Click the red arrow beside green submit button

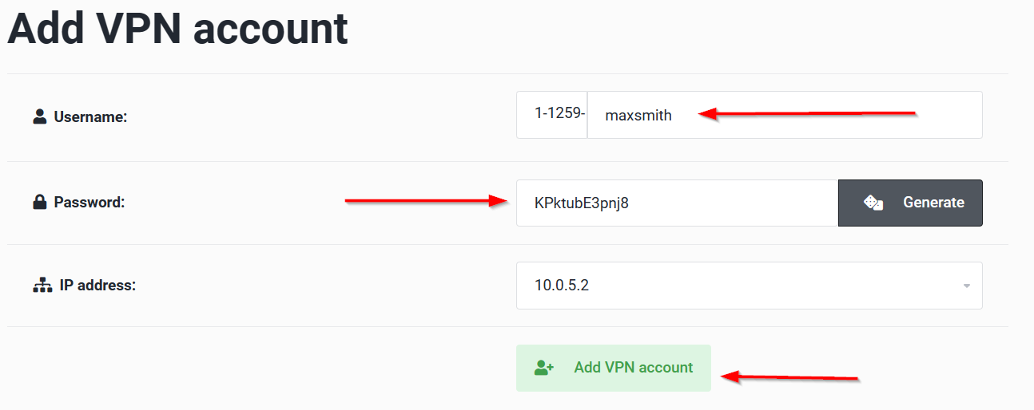[x=789, y=376]
